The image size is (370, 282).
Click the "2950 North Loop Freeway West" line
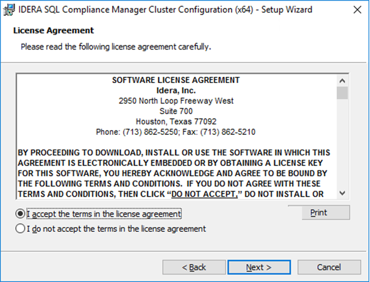(x=176, y=101)
